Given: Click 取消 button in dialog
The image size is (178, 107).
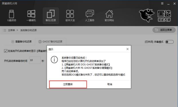Looking at the screenshot, I should (x=110, y=84).
